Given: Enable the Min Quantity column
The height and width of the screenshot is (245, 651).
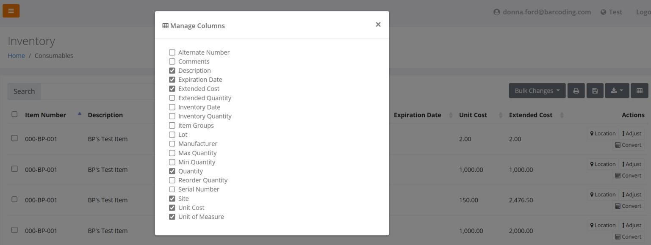Looking at the screenshot, I should click(x=172, y=162).
